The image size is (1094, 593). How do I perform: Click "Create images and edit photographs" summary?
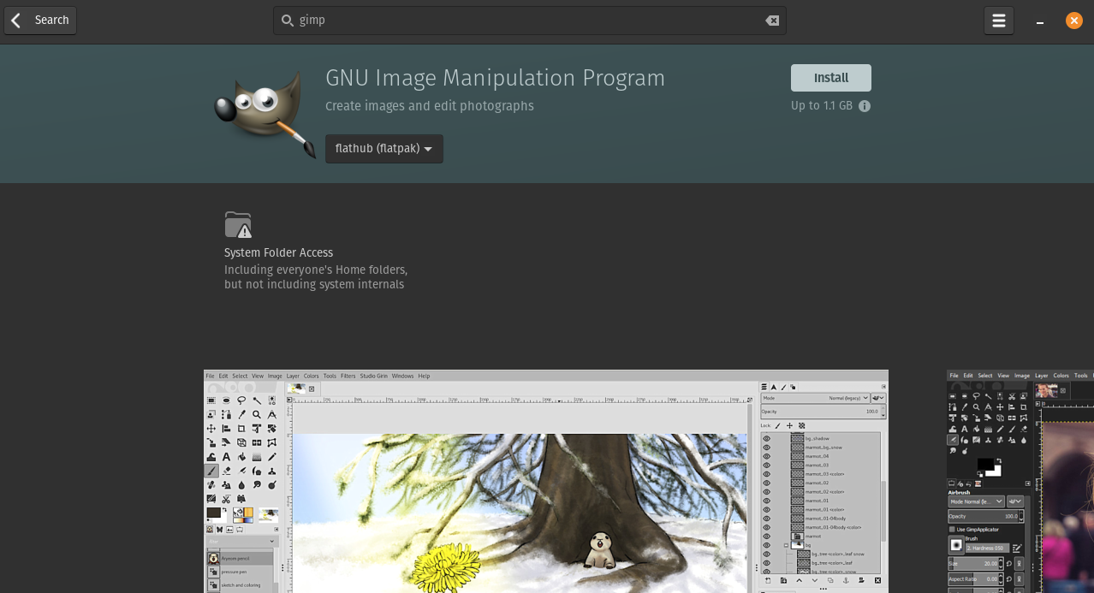point(430,106)
